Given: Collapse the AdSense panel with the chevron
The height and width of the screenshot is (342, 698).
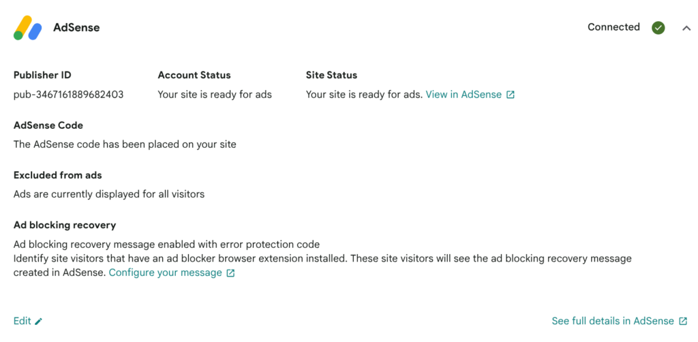Looking at the screenshot, I should [686, 28].
